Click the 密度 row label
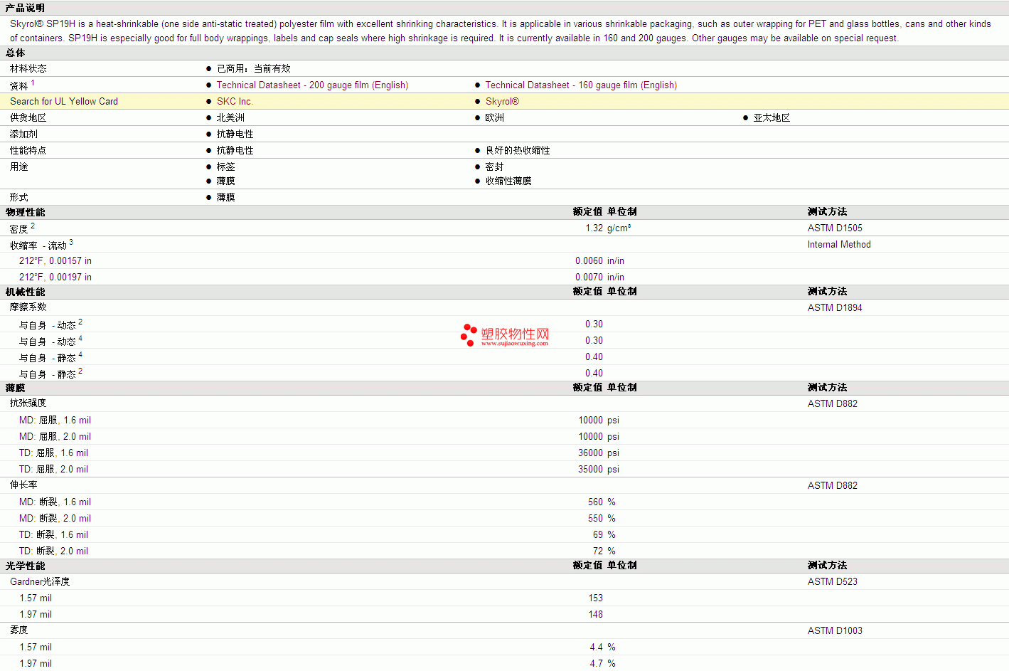 pos(19,228)
